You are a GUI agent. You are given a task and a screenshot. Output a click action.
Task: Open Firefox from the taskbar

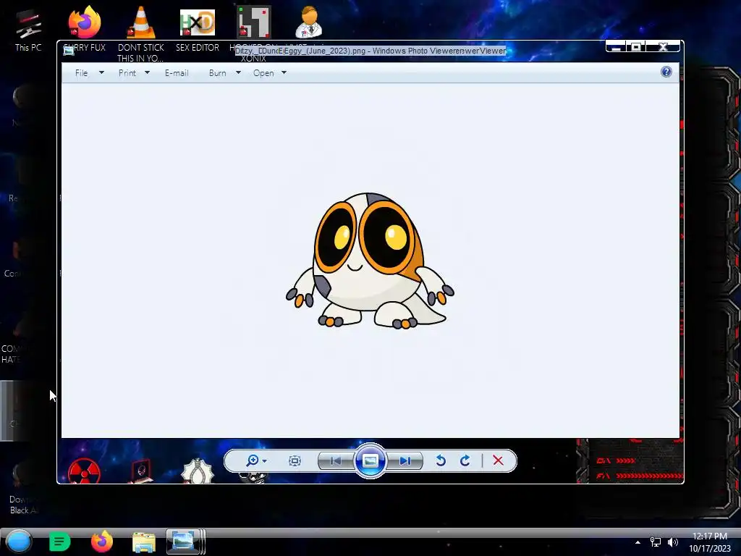click(101, 542)
